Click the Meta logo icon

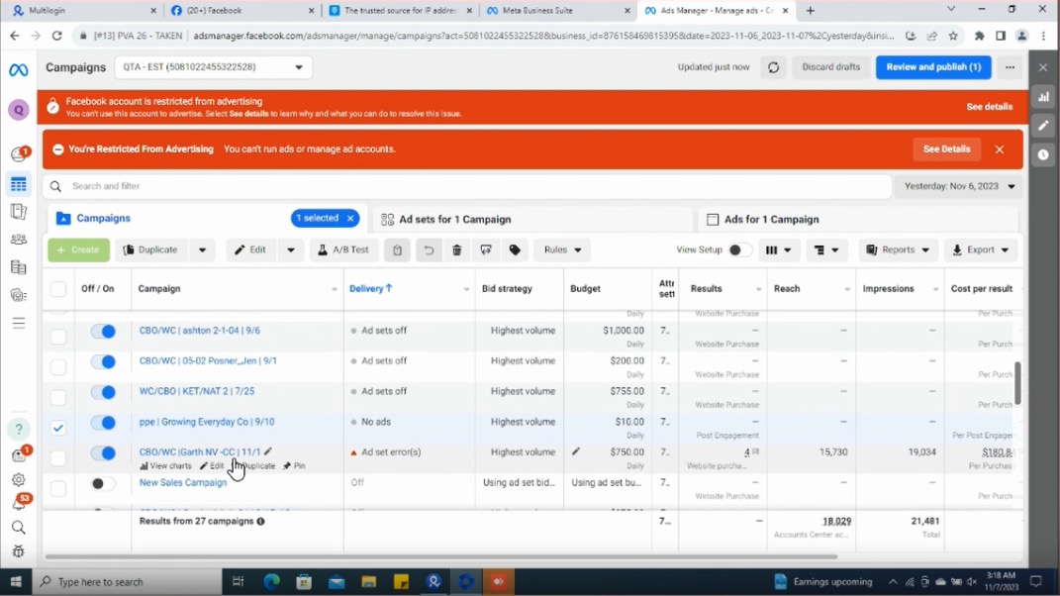(x=18, y=69)
